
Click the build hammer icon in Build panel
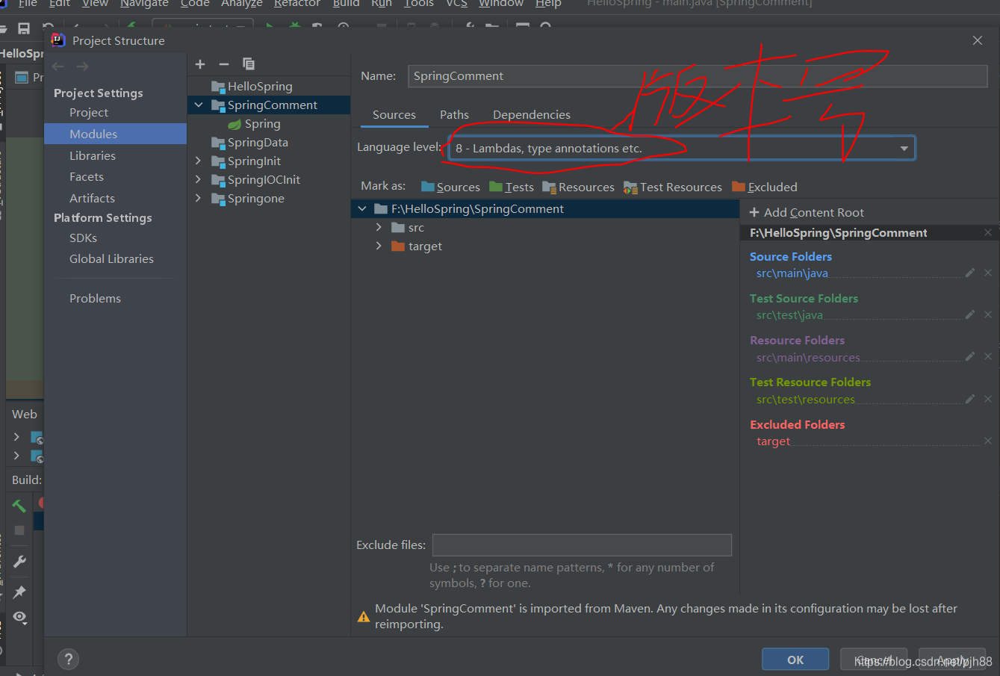coord(19,506)
